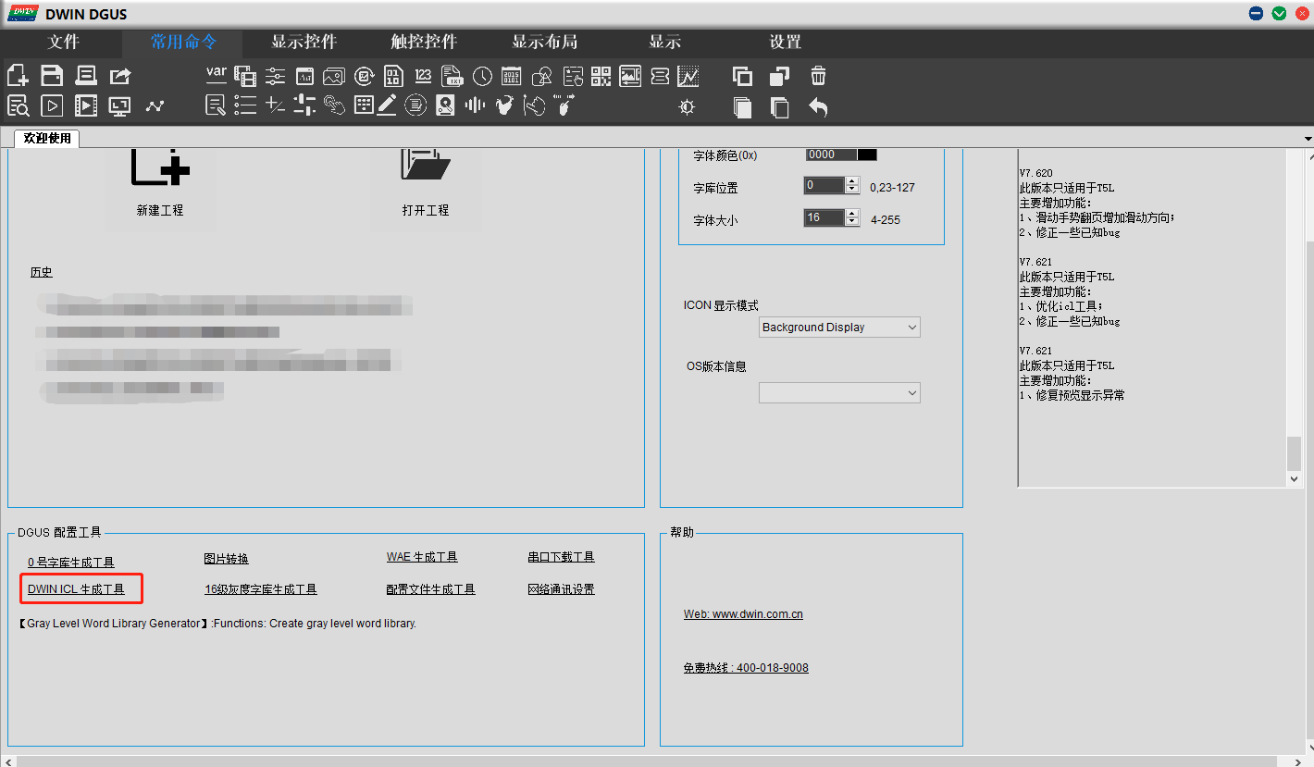Click the 字库位置 value input field

[x=824, y=186]
